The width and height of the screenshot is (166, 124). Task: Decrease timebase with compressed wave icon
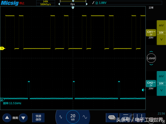point(61,117)
